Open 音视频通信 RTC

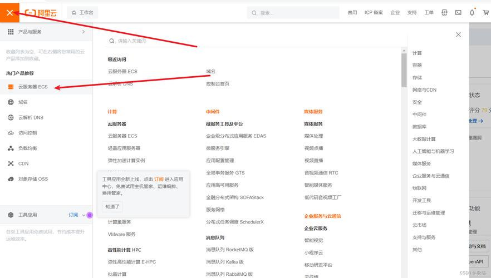pyautogui.click(x=321, y=172)
